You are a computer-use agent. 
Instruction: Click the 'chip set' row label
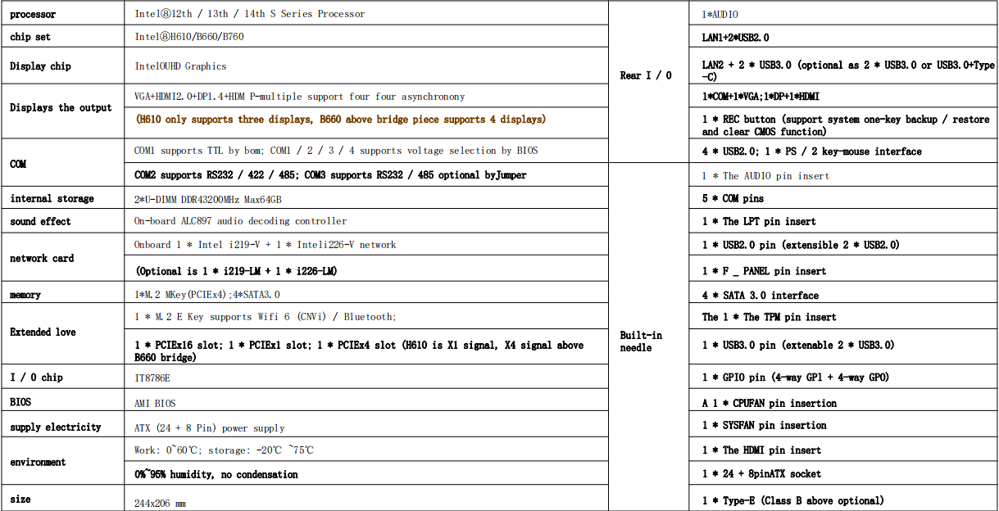tap(30, 37)
